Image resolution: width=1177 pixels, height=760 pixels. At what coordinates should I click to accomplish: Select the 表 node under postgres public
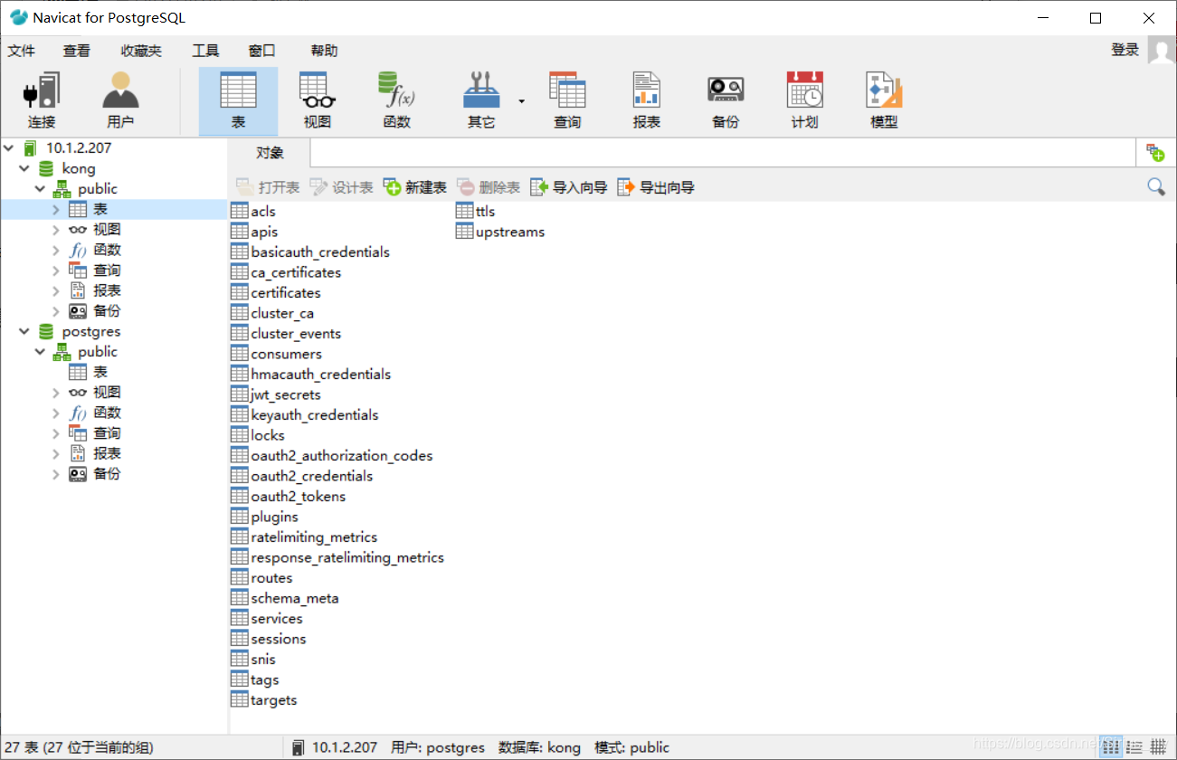(x=100, y=372)
